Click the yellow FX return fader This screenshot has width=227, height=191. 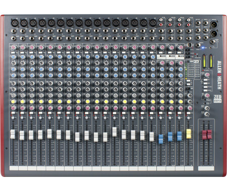(189, 134)
